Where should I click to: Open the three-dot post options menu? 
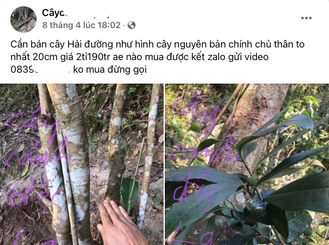point(306,18)
